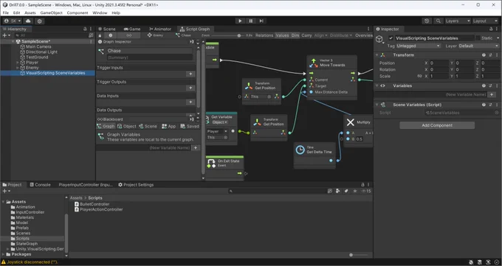Screen dimensions: 502x266
Task: Switch to the Console tab
Action: 40,185
